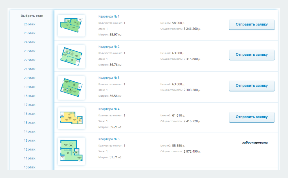Show apartments on 15 этаж
This screenshot has height=178, width=288.
[x=30, y=123]
